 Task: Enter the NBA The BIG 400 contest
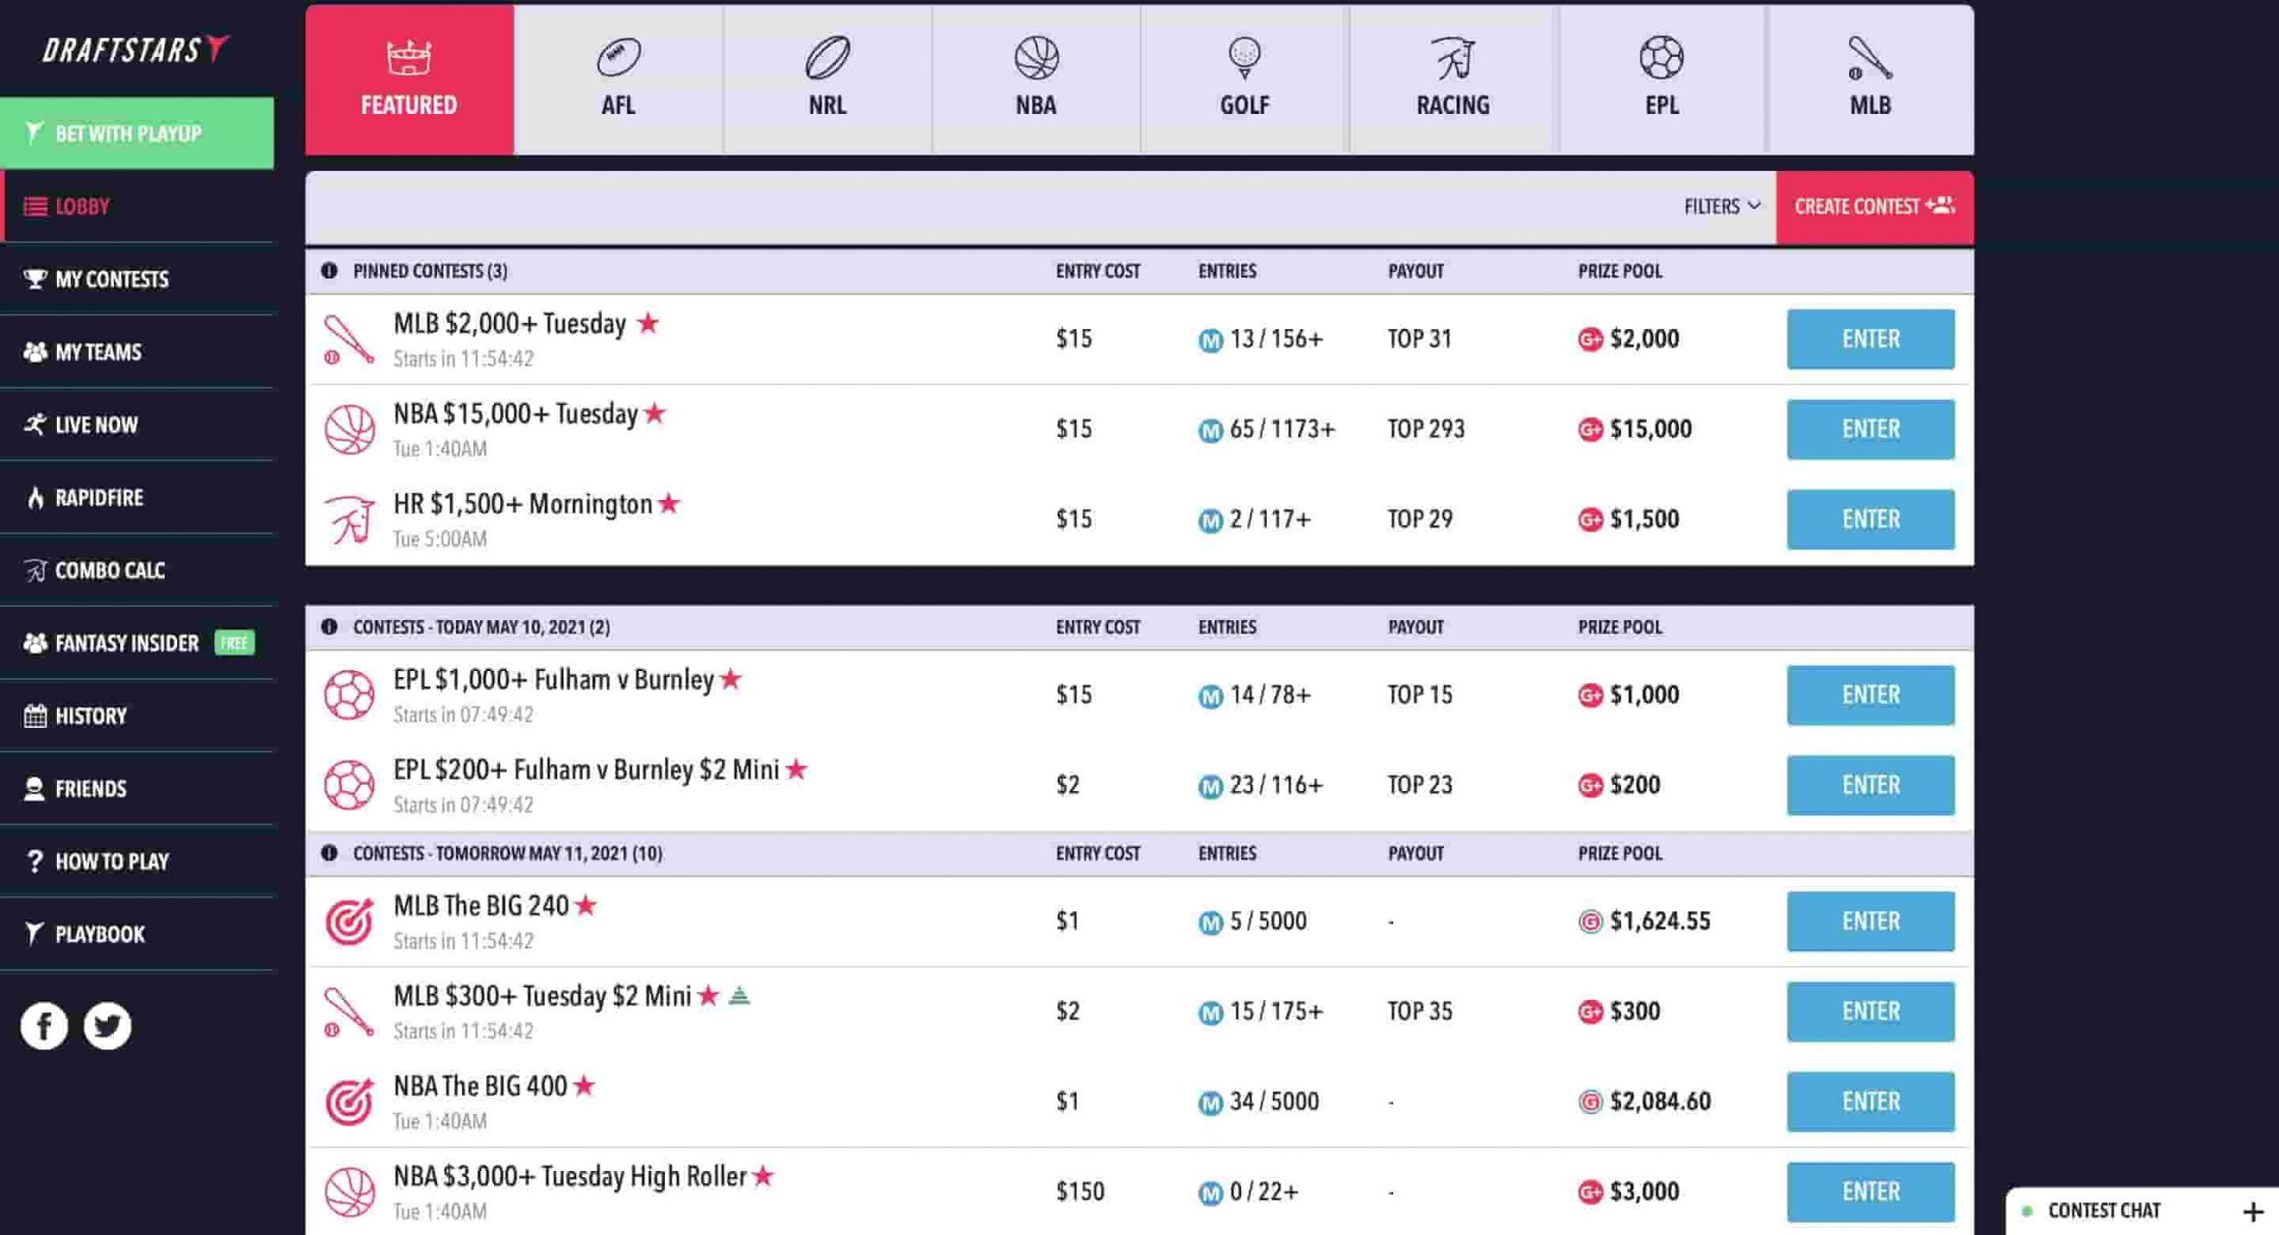tap(1869, 1102)
